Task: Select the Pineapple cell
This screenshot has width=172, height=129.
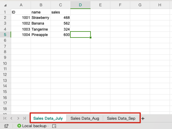Action: pos(41,34)
